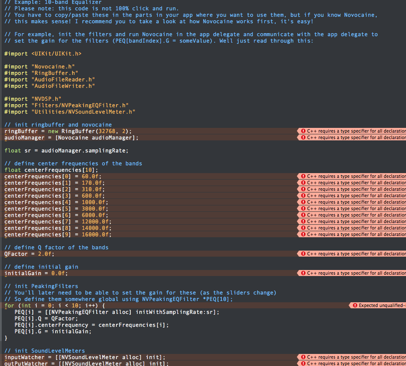
Task: Click comment '// define initial gain'
Action: click(41, 267)
